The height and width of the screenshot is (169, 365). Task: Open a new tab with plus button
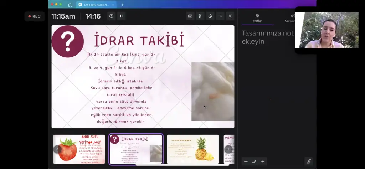(122, 5)
